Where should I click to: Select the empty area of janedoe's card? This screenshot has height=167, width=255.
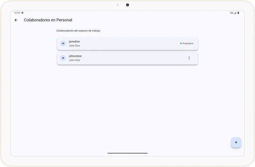pos(127,44)
